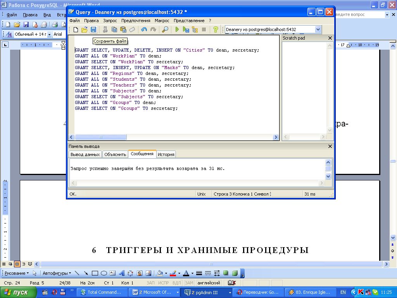Expand Word style dropdown Обычный + 14

tap(49, 34)
